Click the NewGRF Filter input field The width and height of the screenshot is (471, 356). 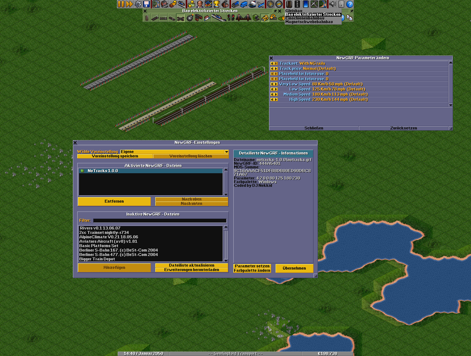point(160,221)
